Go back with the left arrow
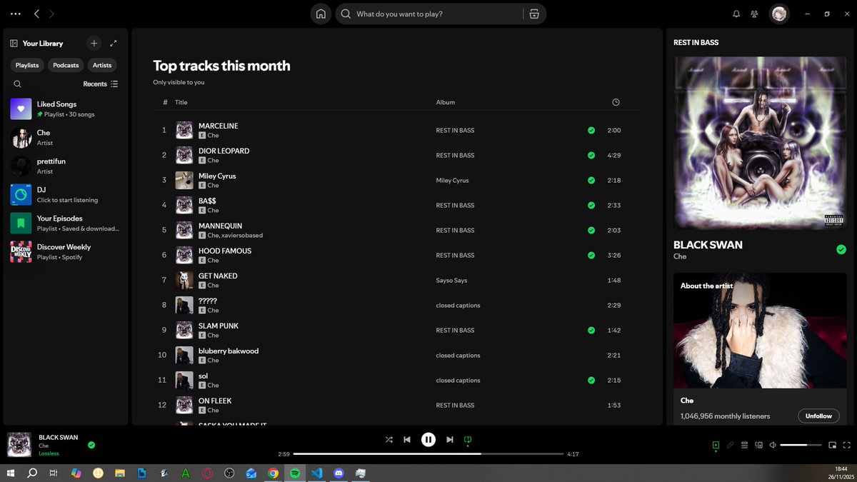Screen dimensions: 857x482 point(36,14)
